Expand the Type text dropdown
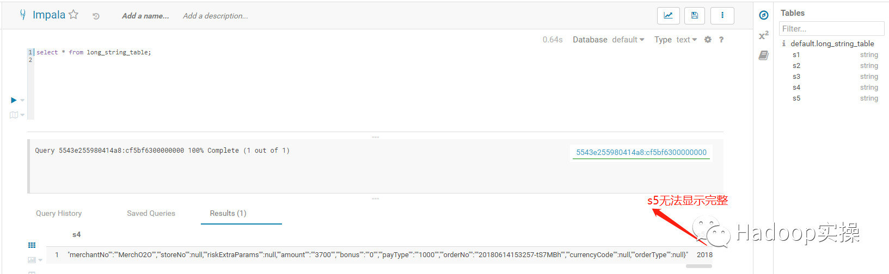Viewport: 889px width, 274px height. coord(686,40)
